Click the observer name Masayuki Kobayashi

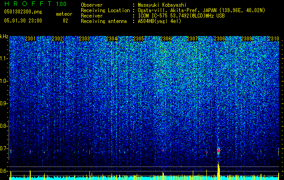click(162, 5)
